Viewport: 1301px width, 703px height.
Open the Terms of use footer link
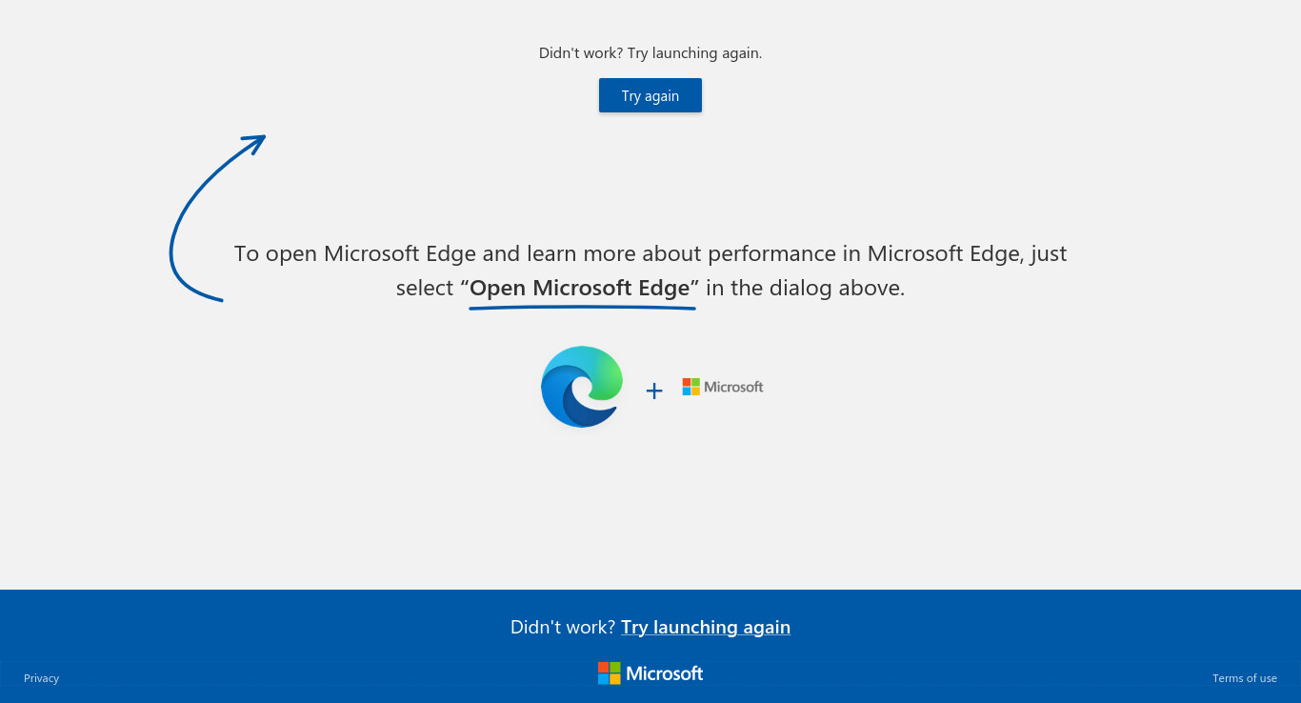(1245, 678)
